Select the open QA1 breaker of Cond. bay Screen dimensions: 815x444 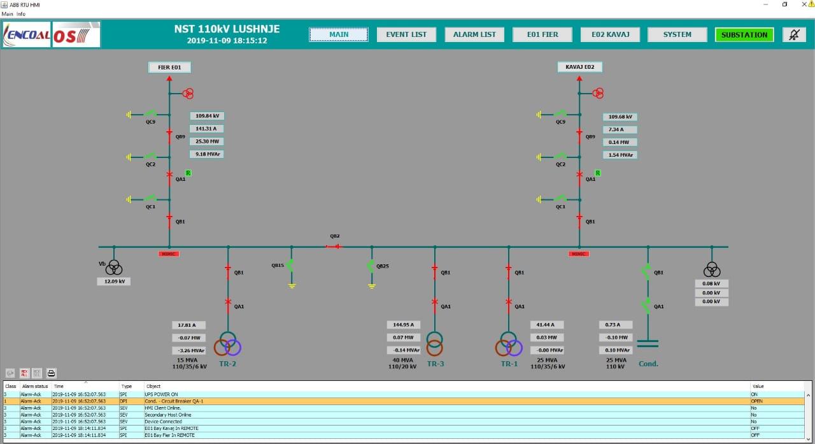tap(647, 306)
